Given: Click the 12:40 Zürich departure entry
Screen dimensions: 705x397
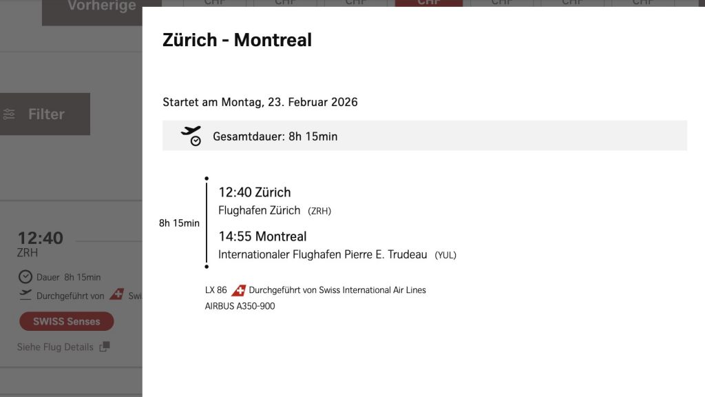Looking at the screenshot, I should pos(255,192).
